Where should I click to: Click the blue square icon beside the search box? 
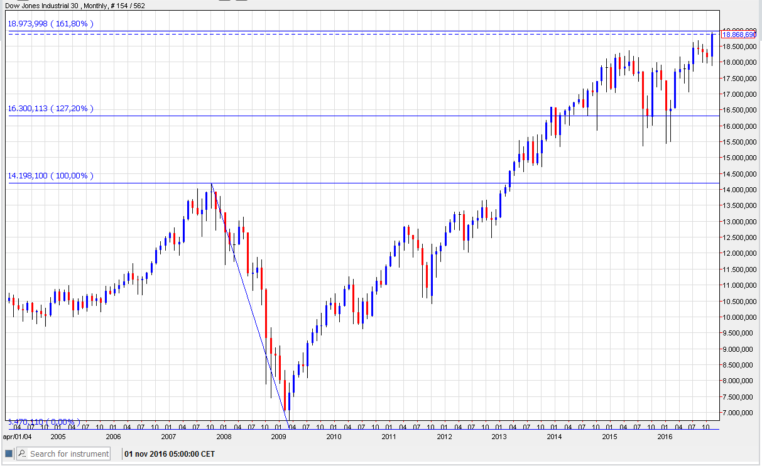9,454
